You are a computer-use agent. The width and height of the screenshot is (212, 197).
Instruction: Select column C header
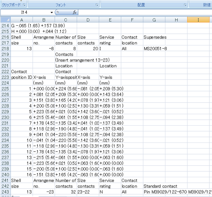pos(66,20)
